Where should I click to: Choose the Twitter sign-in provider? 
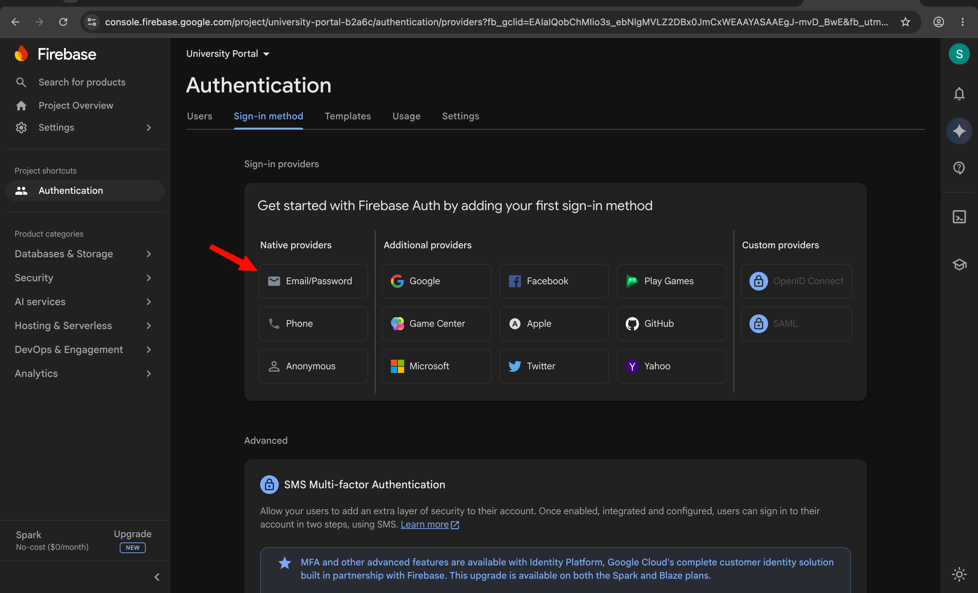pos(554,366)
